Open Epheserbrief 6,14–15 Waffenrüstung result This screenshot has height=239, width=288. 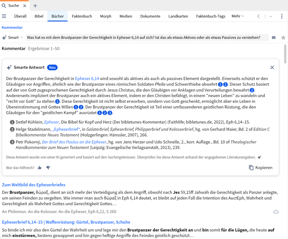tap(66, 222)
